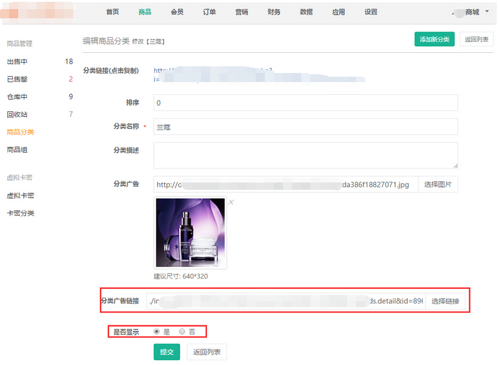The image size is (498, 365).
Task: Open 出售中 in the sidebar
Action: (x=17, y=61)
